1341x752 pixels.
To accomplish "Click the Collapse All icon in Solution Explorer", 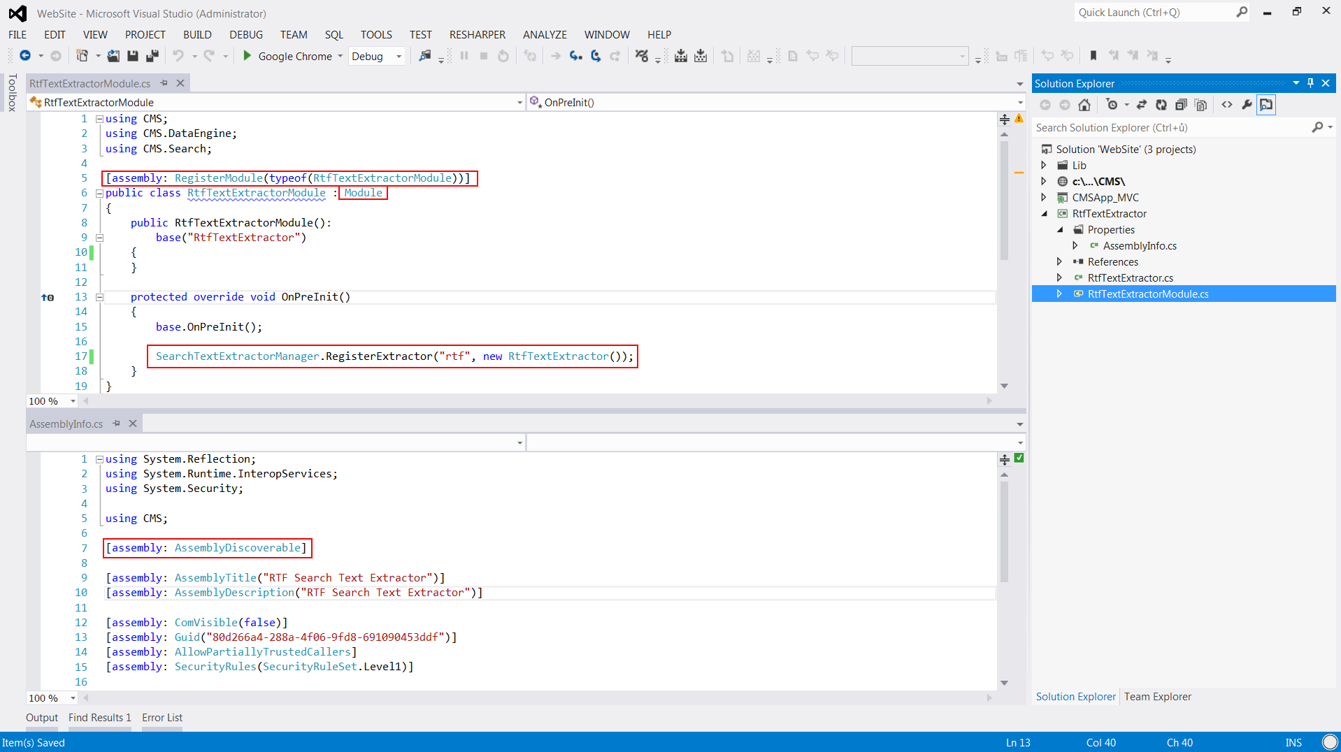I will pyautogui.click(x=1181, y=105).
